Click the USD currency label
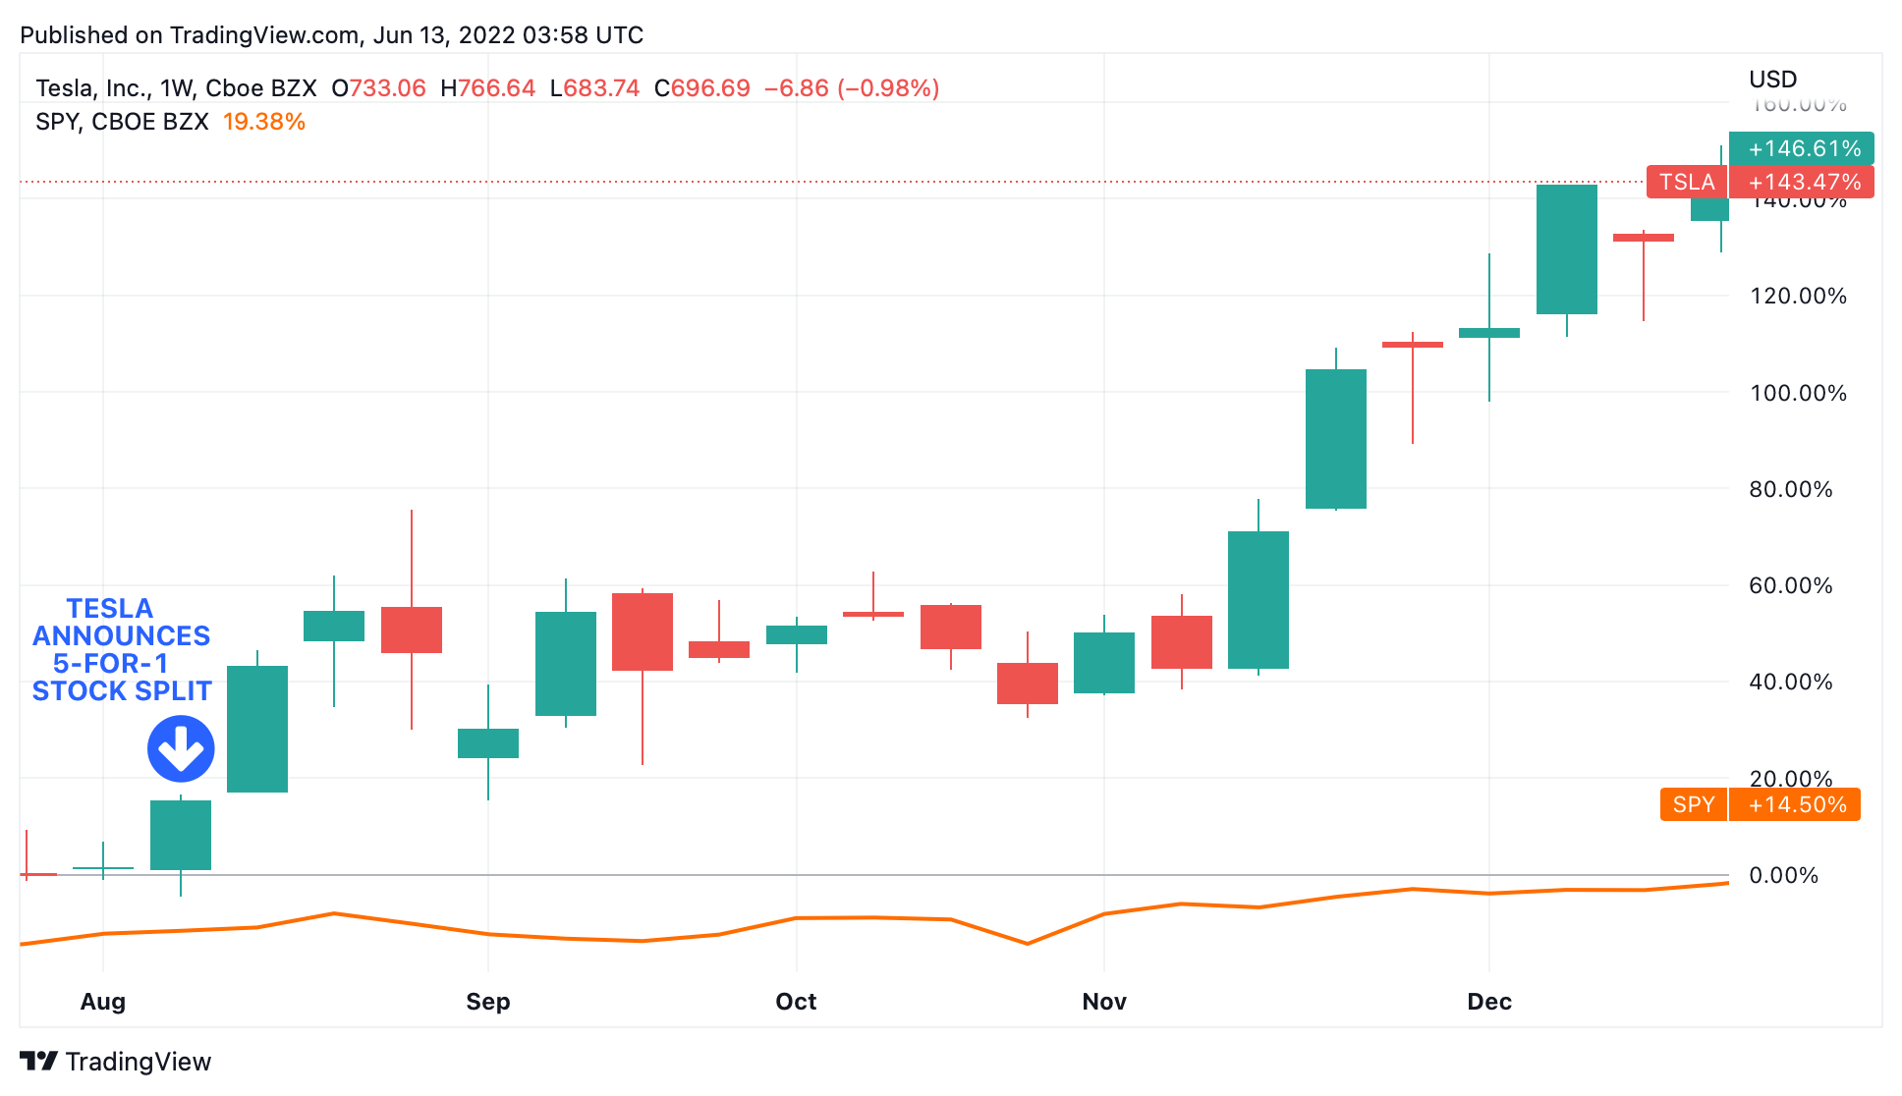The height and width of the screenshot is (1096, 1902). (1773, 80)
